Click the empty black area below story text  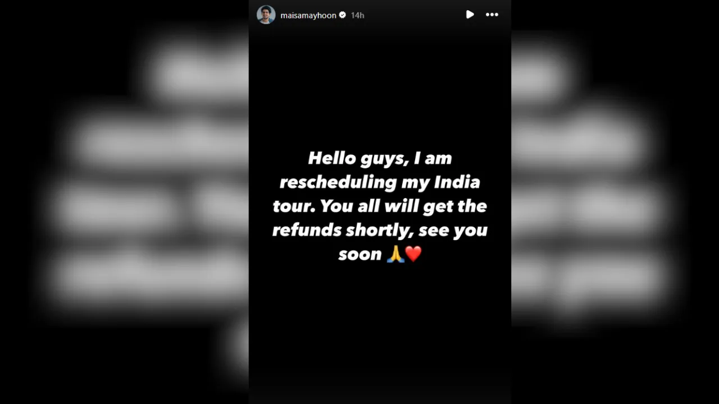tap(380, 331)
